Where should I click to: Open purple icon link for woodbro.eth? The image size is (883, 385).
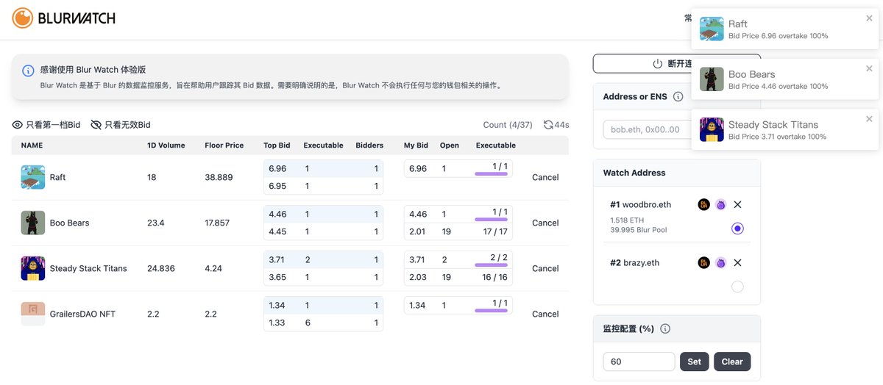click(x=720, y=205)
